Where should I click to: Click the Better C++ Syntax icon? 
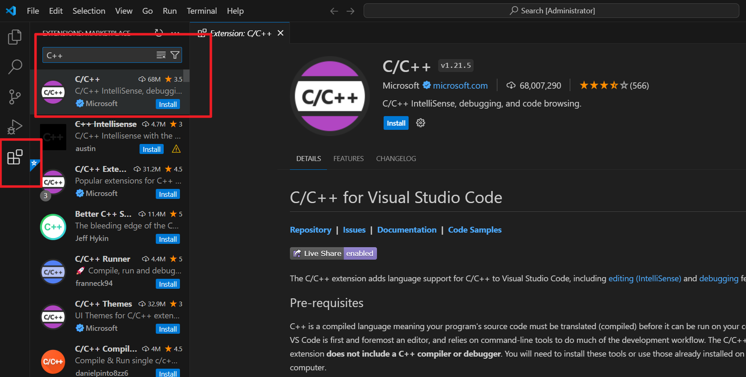coord(53,227)
